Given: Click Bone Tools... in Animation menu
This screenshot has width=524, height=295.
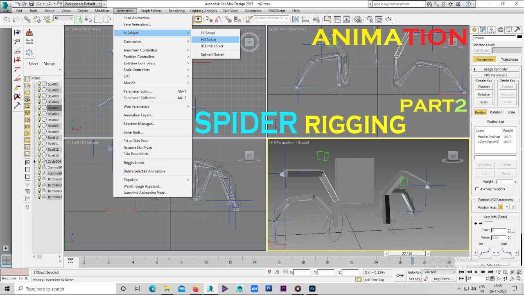Looking at the screenshot, I should [153, 132].
